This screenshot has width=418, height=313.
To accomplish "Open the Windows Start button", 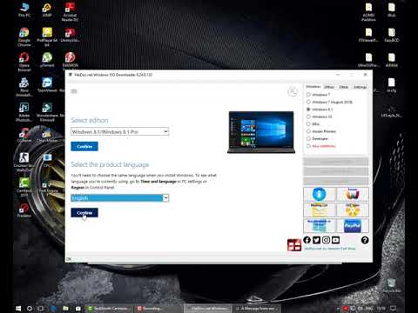I will tap(18, 309).
